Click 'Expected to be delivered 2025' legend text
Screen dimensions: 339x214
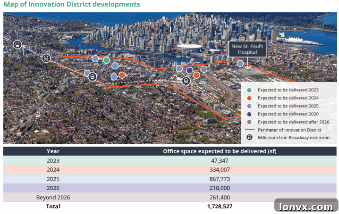pos(288,106)
